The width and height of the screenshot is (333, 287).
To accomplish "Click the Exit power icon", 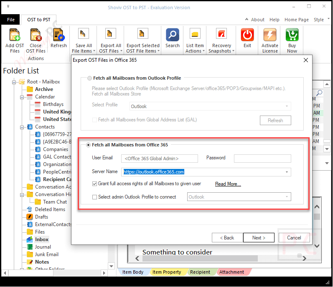I will pyautogui.click(x=247, y=35).
